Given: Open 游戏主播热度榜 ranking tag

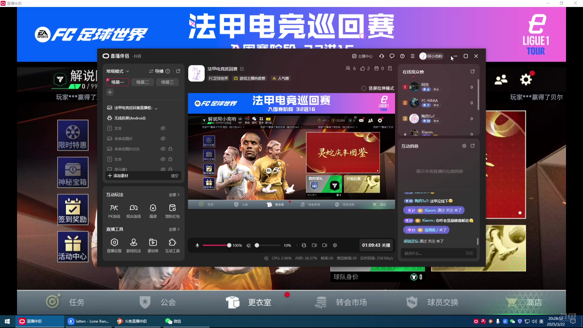Looking at the screenshot, I should pyautogui.click(x=249, y=78).
